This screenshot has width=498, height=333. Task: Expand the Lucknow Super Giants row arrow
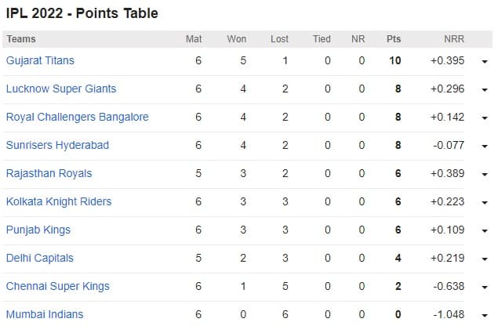pyautogui.click(x=485, y=90)
